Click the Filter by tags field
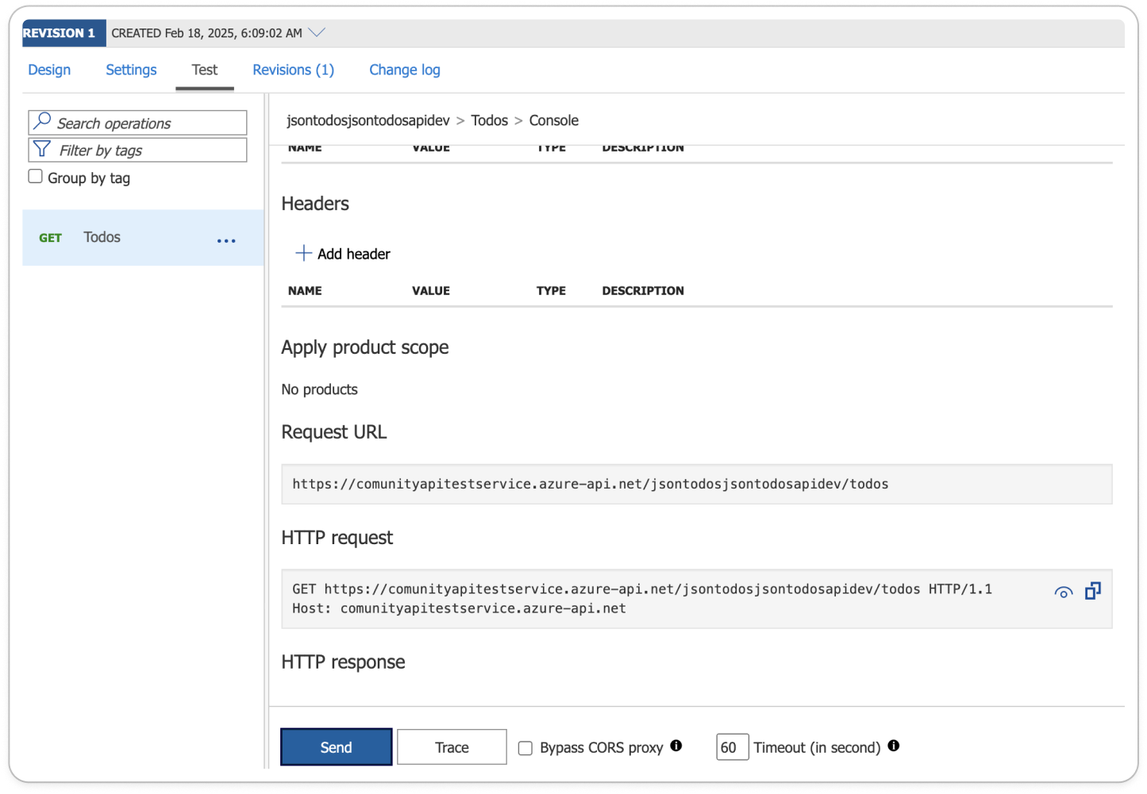1147x794 pixels. (x=147, y=150)
